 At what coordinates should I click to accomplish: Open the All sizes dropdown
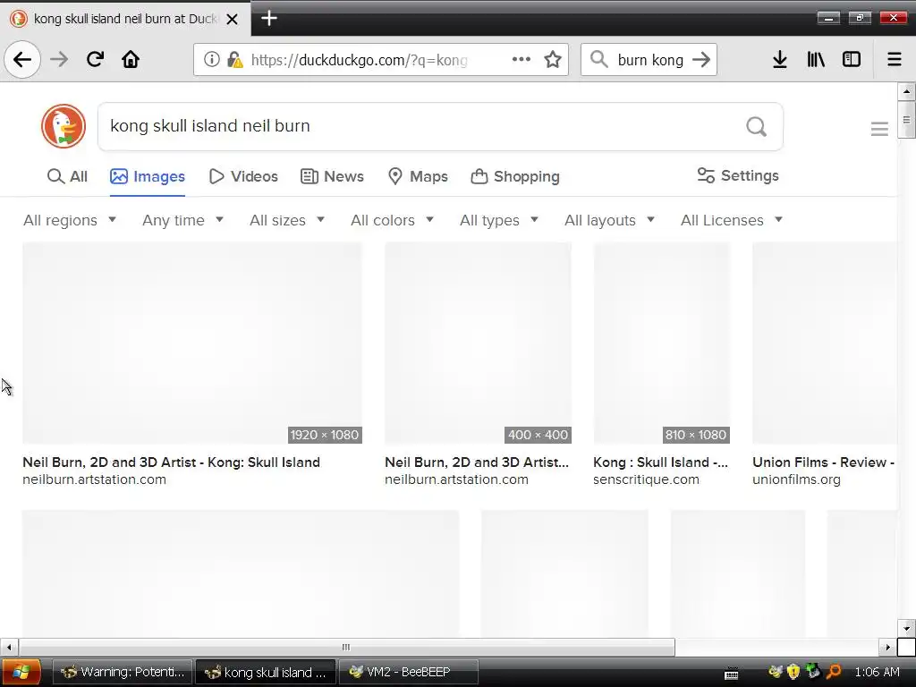(x=287, y=220)
